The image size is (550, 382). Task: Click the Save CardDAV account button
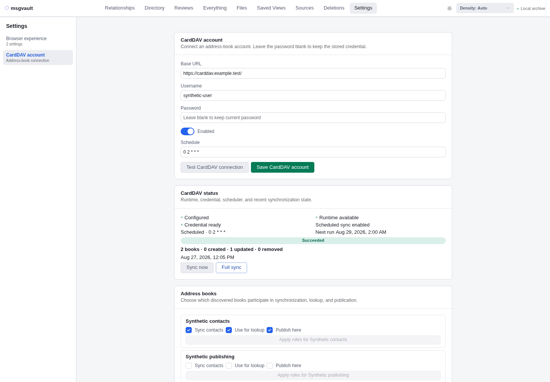283,167
